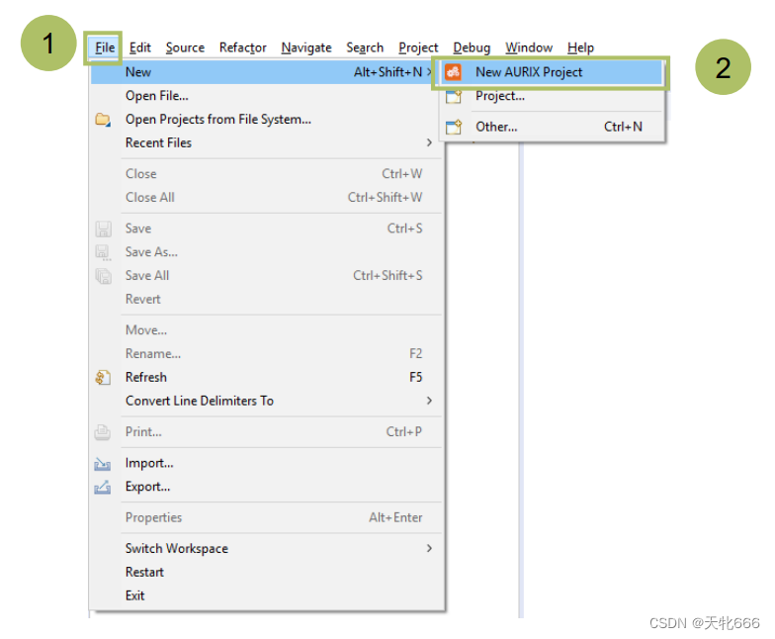This screenshot has height=639, width=775.
Task: Select the Close All entry
Action: pos(267,198)
